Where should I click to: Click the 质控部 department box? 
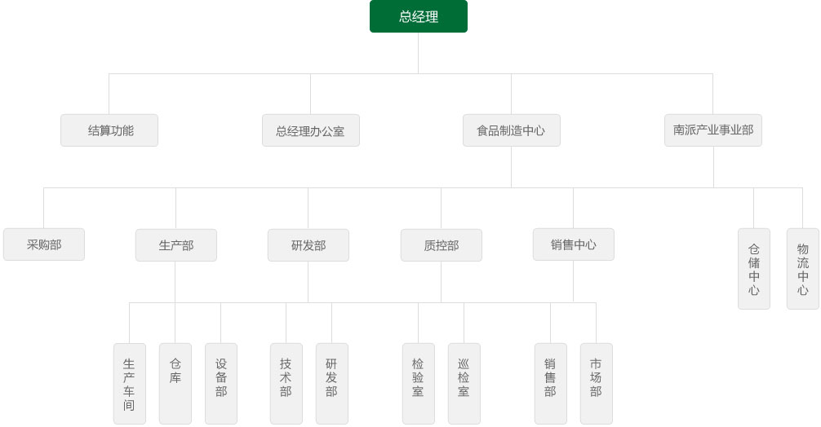pos(441,244)
